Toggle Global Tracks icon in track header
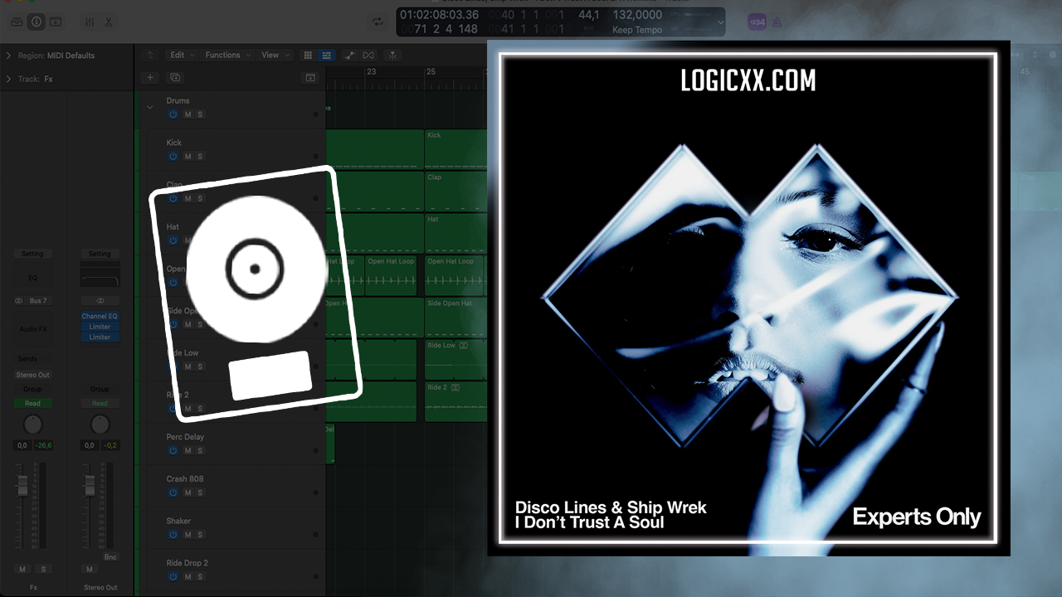 310,77
